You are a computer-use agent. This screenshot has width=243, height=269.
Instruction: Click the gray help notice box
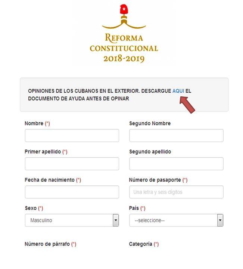pyautogui.click(x=124, y=95)
